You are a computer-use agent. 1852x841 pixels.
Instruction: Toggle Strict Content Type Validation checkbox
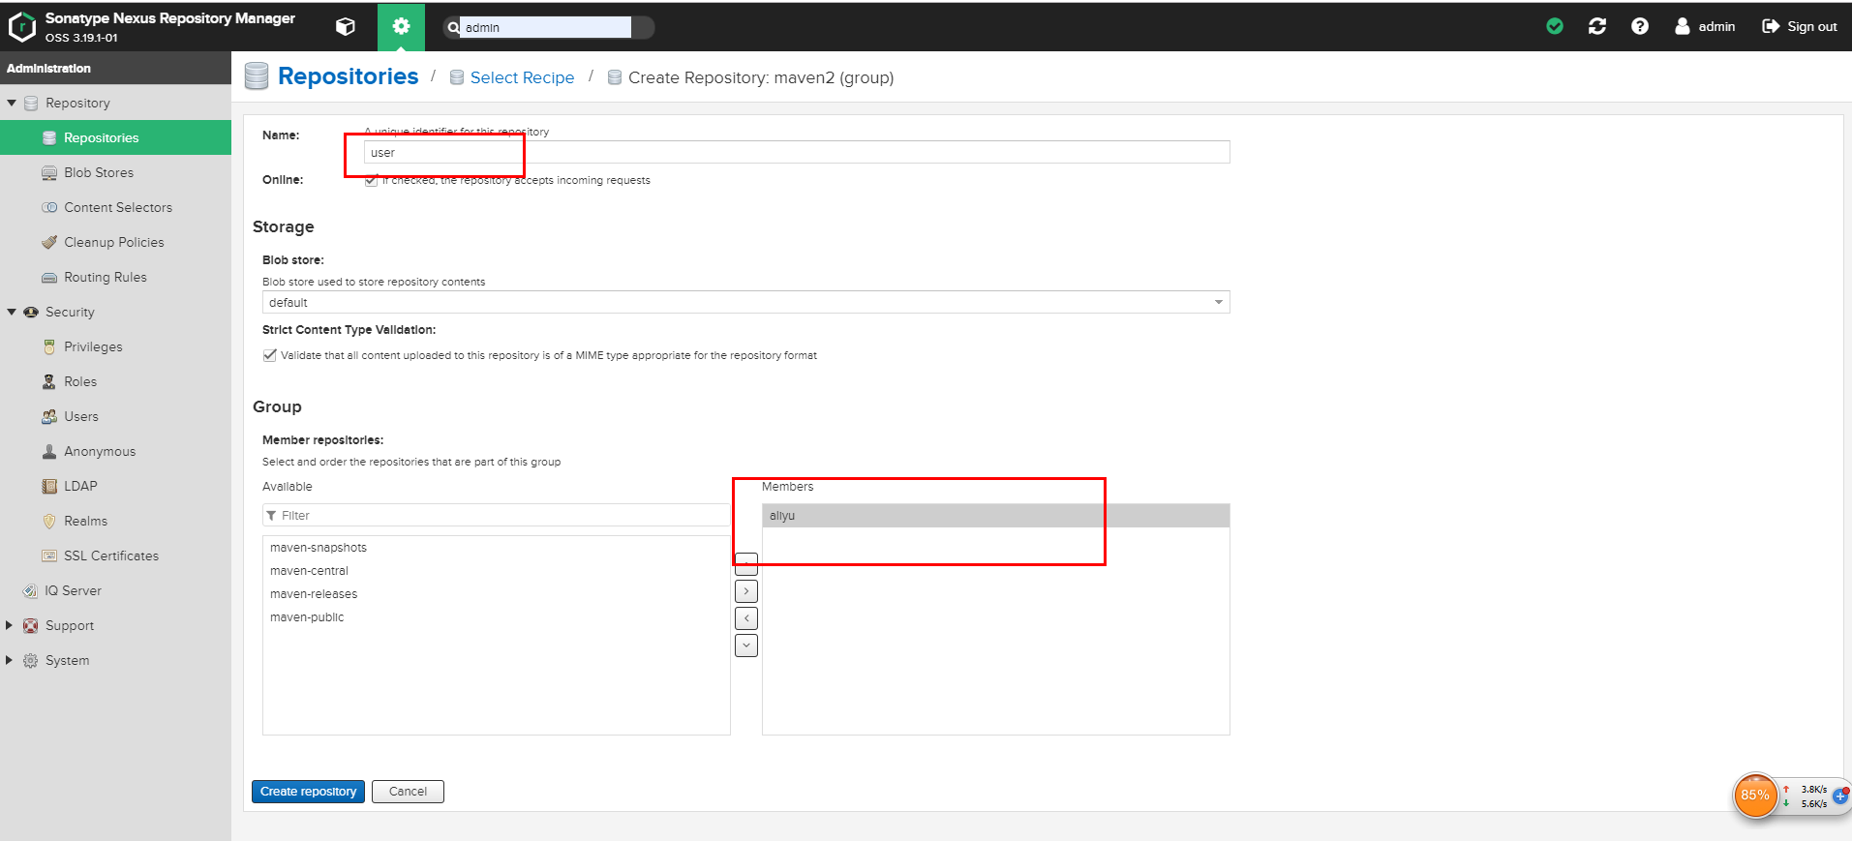pyautogui.click(x=270, y=355)
